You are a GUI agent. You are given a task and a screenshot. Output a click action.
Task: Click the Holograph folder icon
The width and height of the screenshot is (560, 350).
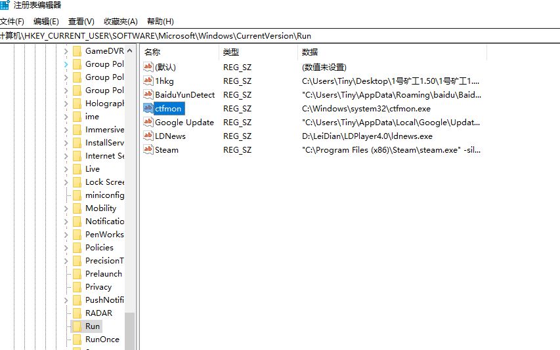click(x=77, y=104)
